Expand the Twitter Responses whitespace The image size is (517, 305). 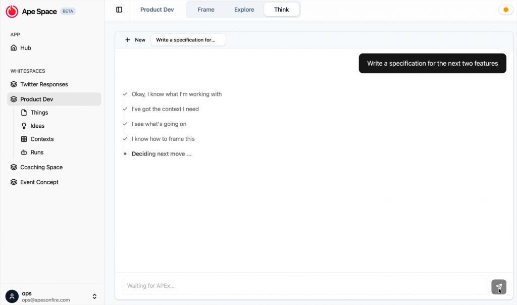(x=44, y=84)
